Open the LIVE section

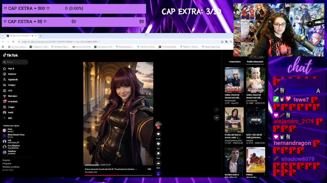[8, 90]
